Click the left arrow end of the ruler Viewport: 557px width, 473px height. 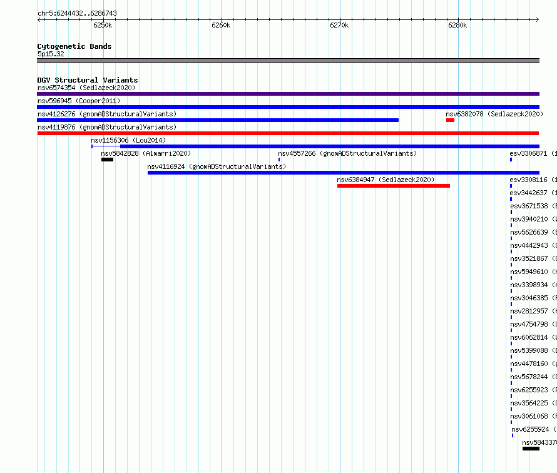click(x=39, y=19)
